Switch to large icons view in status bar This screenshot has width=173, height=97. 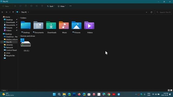[x=171, y=90]
